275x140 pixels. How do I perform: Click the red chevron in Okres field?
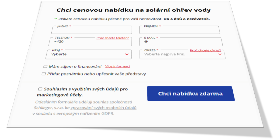[x=220, y=55]
